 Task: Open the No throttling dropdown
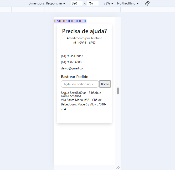128,3
